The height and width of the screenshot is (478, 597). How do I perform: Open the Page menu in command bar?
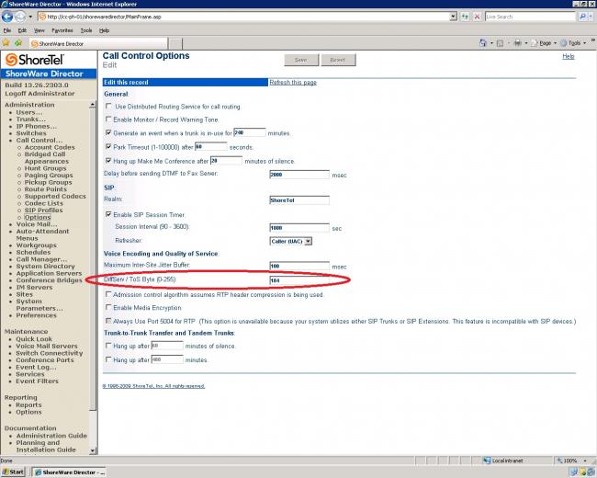coord(544,43)
